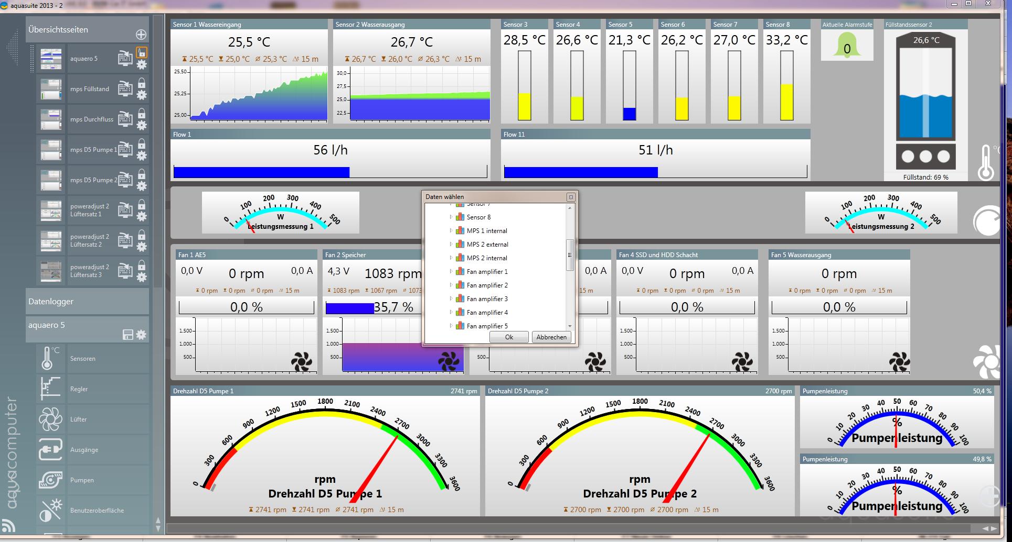Viewport: 1012px width, 542px height.
Task: Click Abbrechen to cancel the dialog
Action: pyautogui.click(x=551, y=337)
